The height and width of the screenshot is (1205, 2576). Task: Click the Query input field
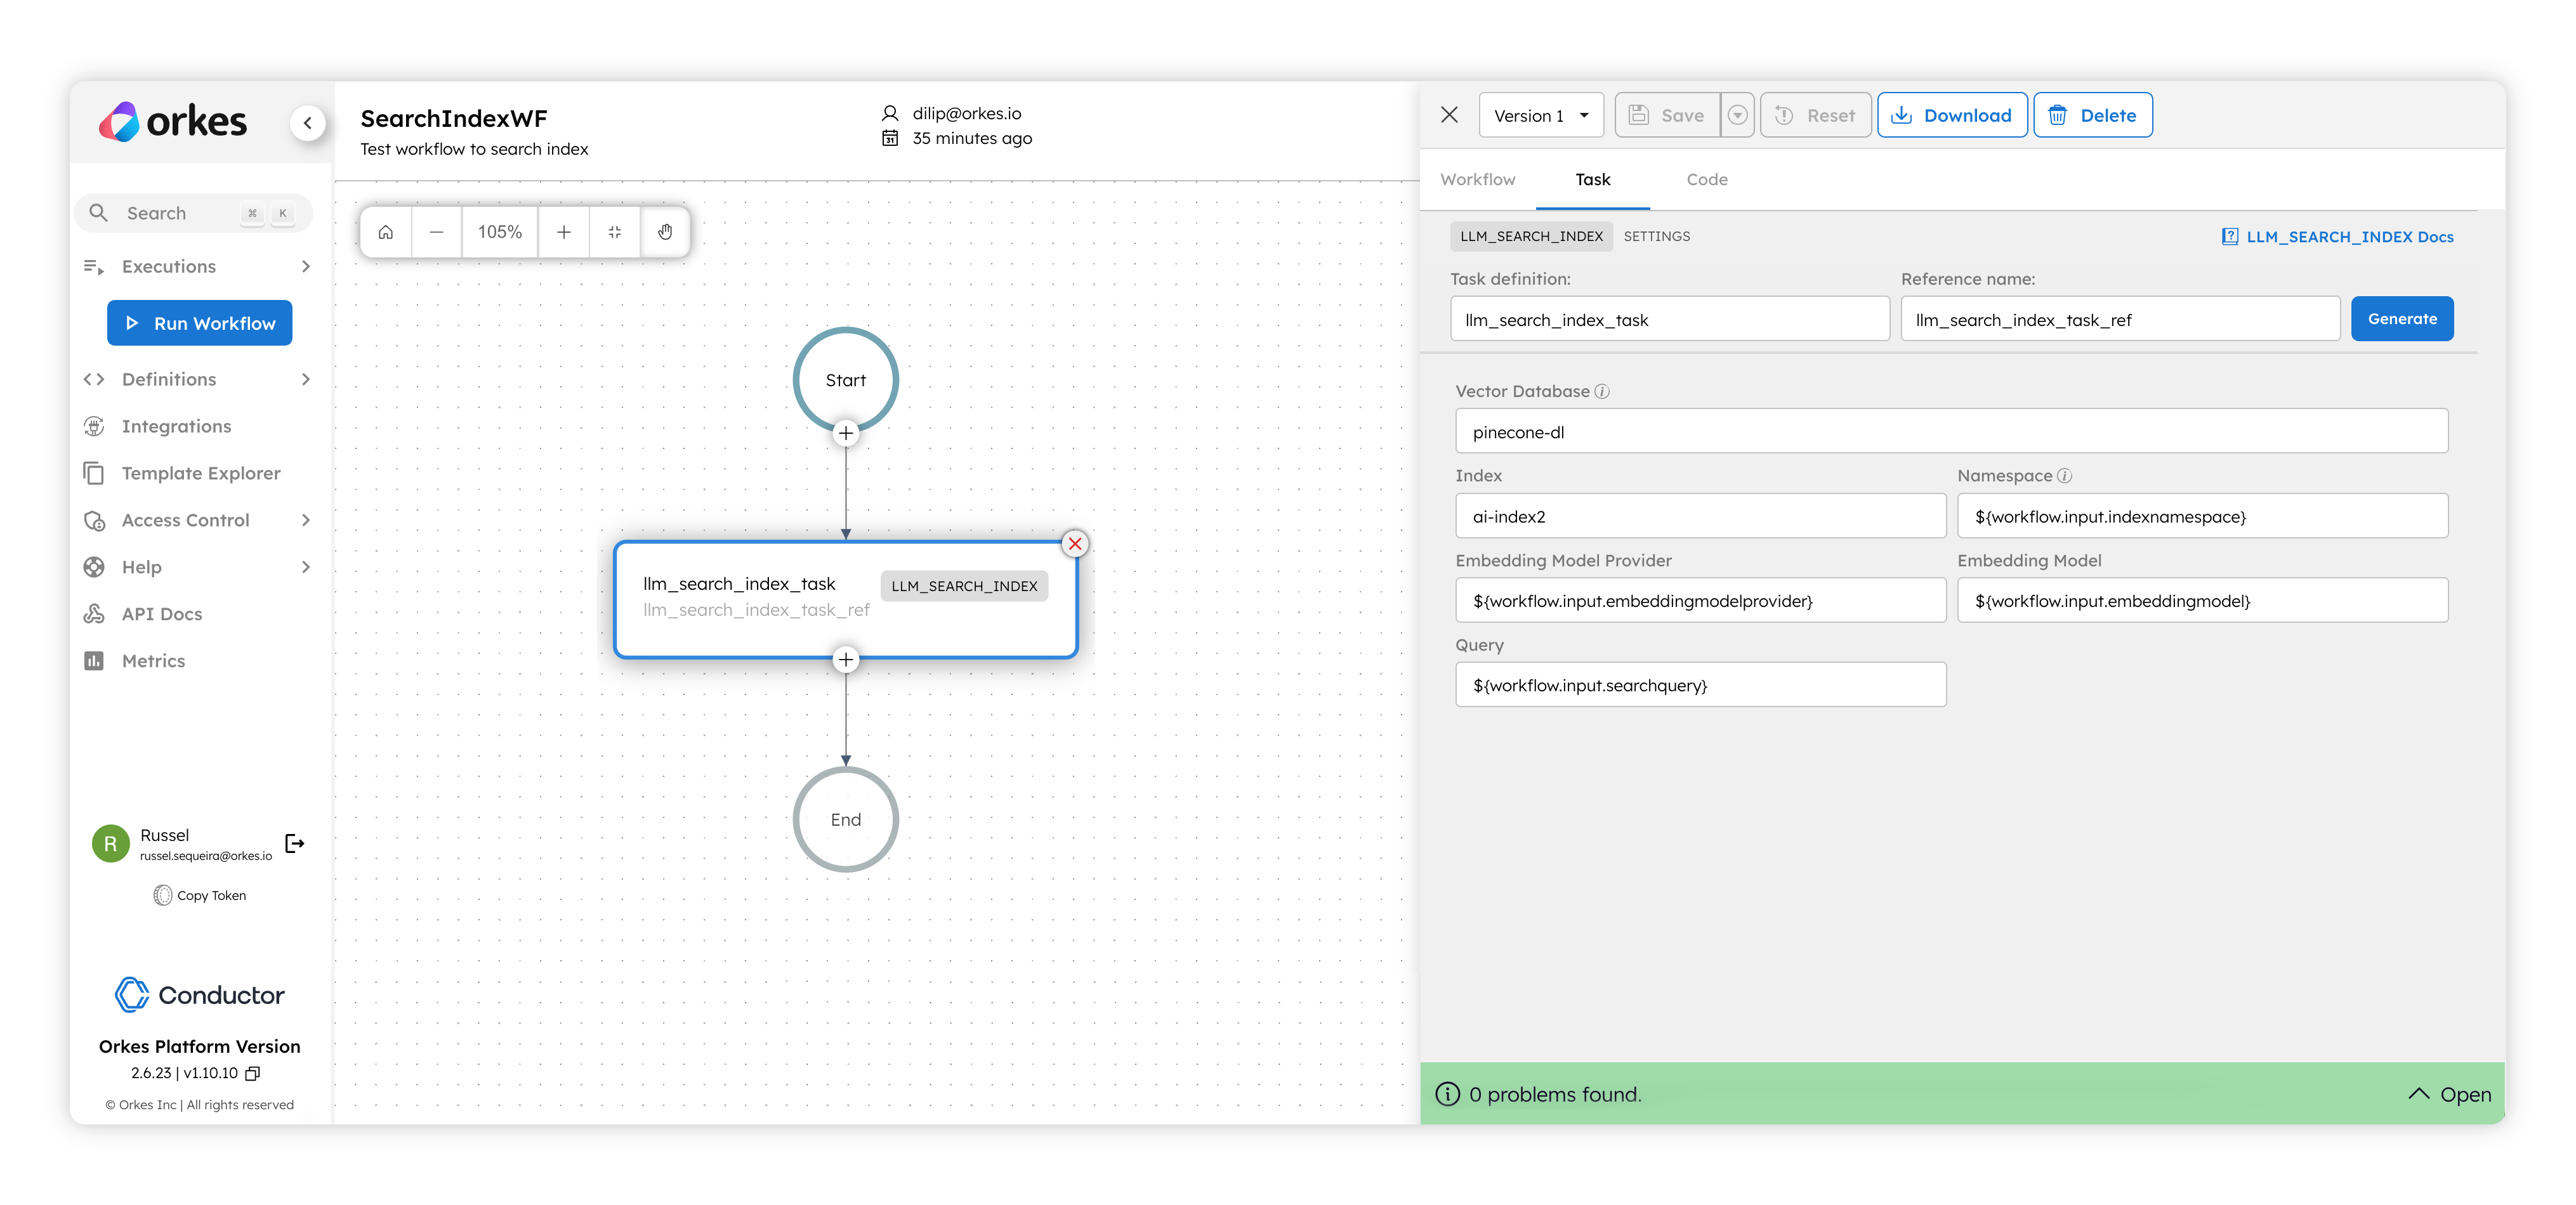point(1700,686)
